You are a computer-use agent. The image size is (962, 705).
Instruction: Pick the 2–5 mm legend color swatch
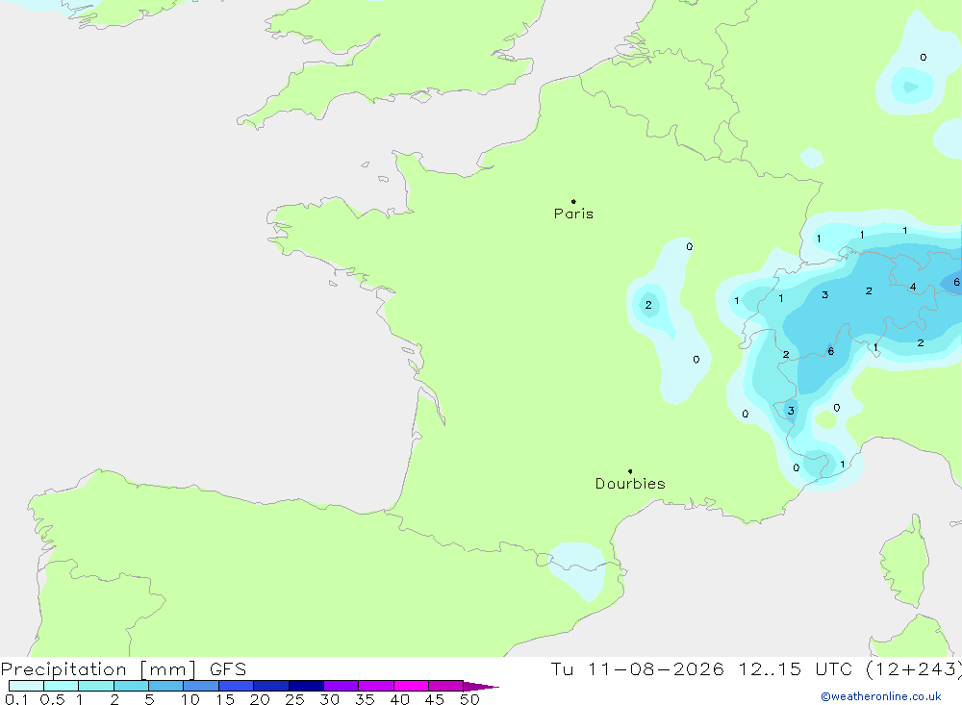(131, 686)
